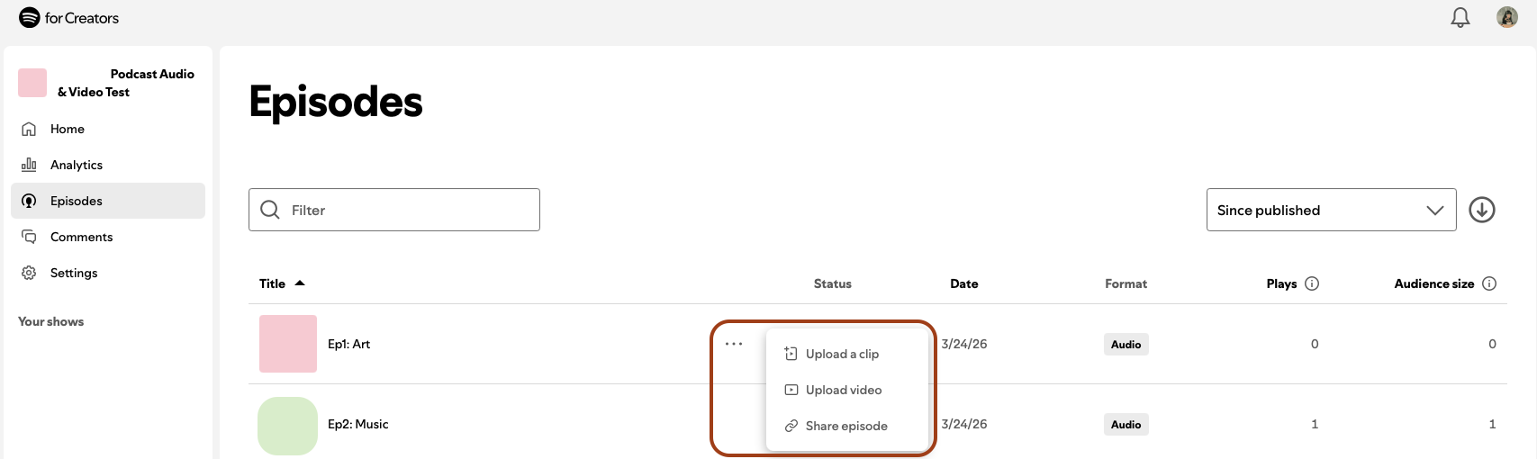Click the Spotify for Creators logo
1537x459 pixels.
pyautogui.click(x=68, y=18)
